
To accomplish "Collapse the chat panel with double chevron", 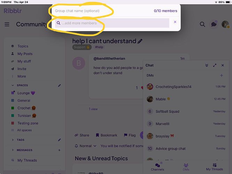I will (207, 65).
